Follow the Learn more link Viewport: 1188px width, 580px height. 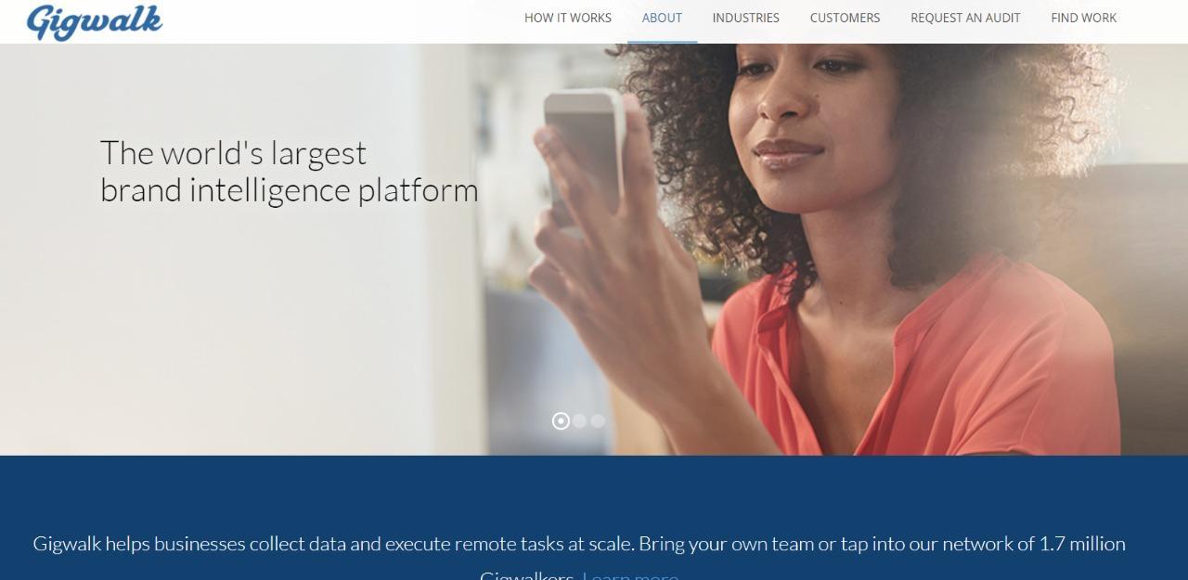click(630, 575)
